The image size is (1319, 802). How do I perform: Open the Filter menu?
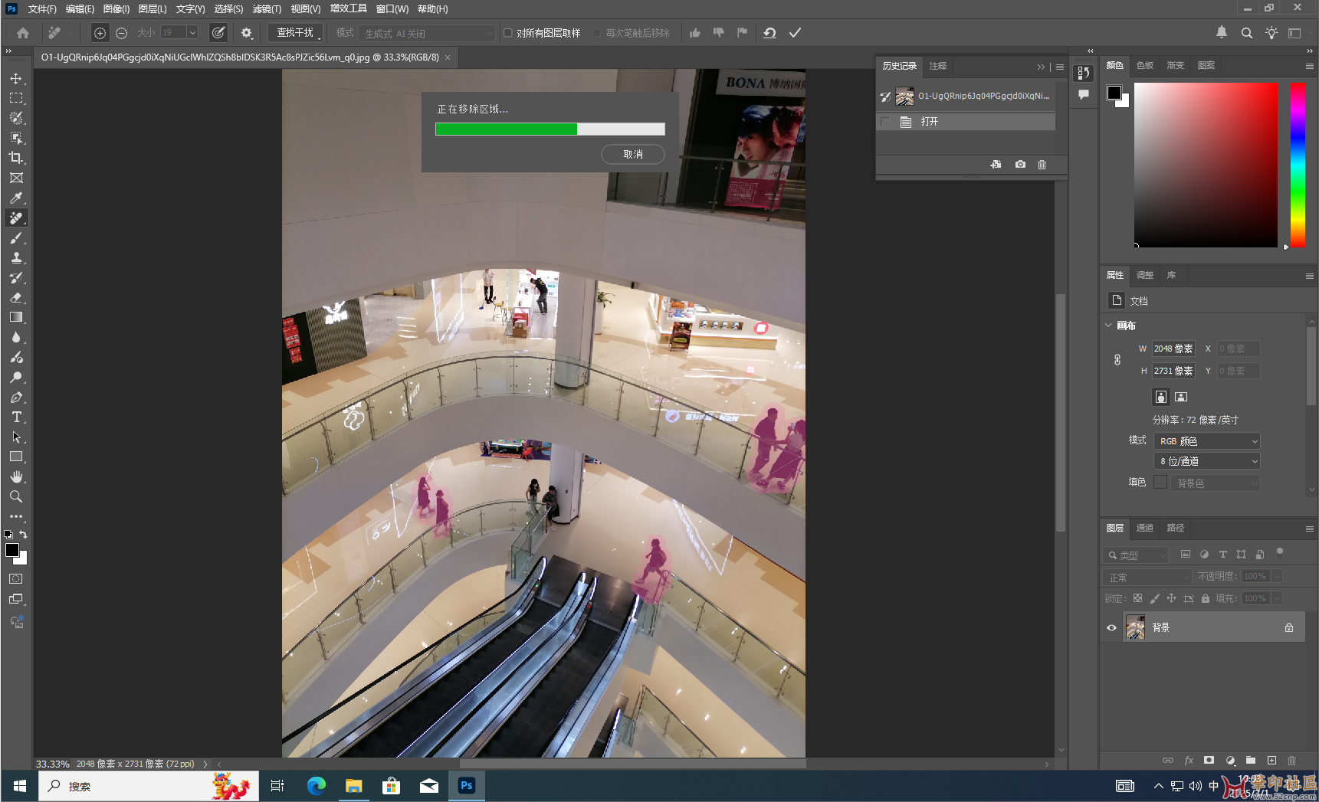tap(267, 9)
